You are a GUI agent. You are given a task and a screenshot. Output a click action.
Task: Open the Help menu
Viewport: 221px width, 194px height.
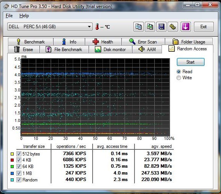point(24,16)
